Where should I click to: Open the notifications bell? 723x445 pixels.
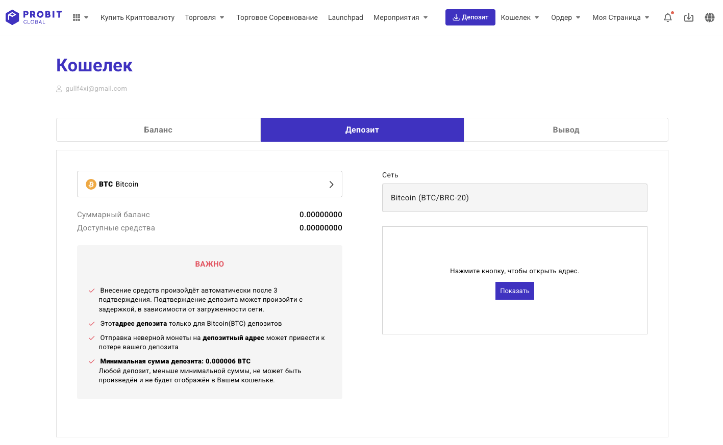pos(667,17)
